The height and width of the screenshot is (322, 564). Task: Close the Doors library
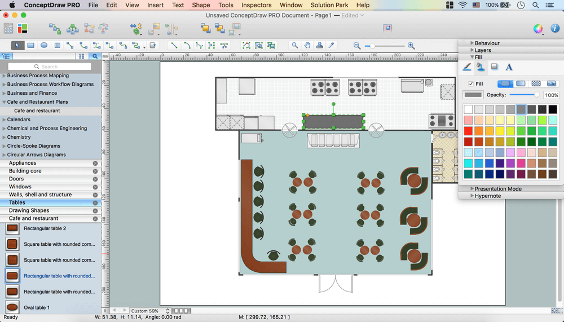coord(95,179)
